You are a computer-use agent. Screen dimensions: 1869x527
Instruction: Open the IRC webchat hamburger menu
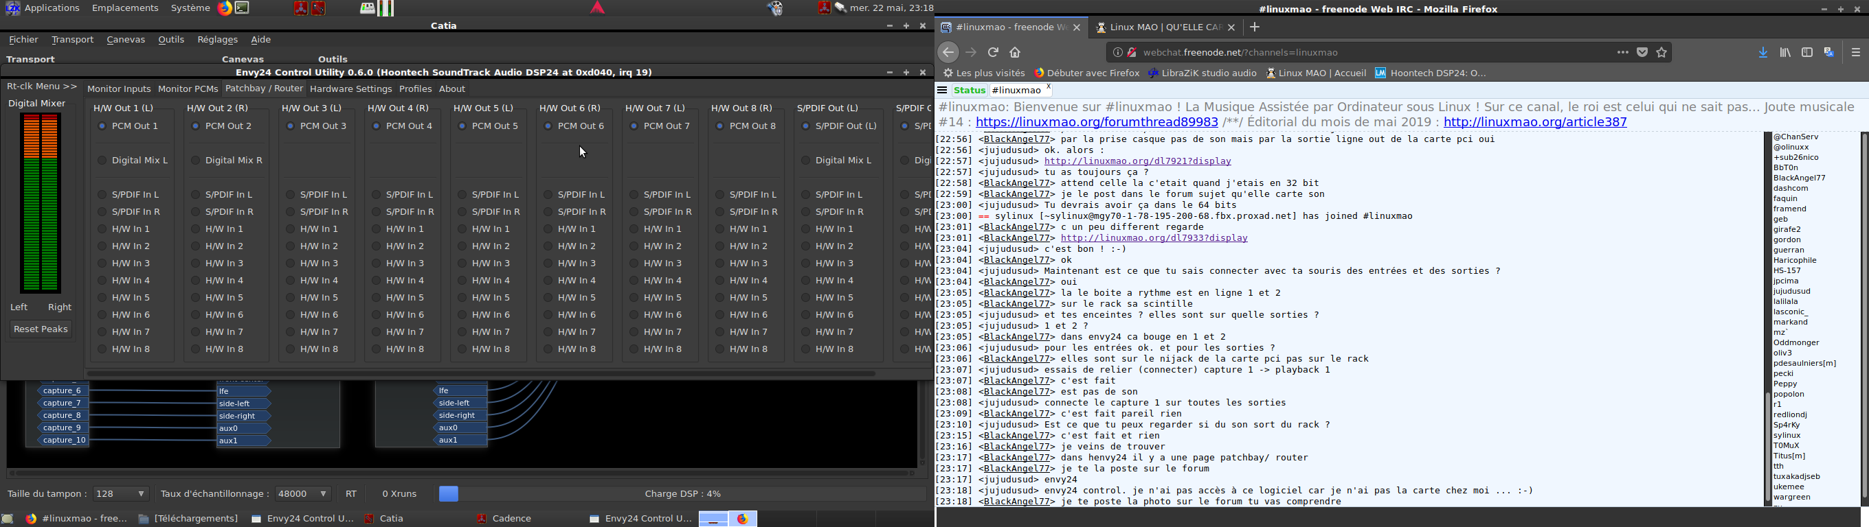(943, 91)
